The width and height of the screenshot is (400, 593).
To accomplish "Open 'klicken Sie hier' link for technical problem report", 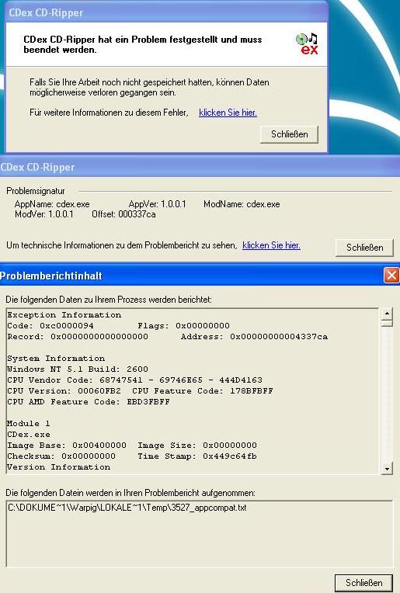I will pyautogui.click(x=271, y=245).
